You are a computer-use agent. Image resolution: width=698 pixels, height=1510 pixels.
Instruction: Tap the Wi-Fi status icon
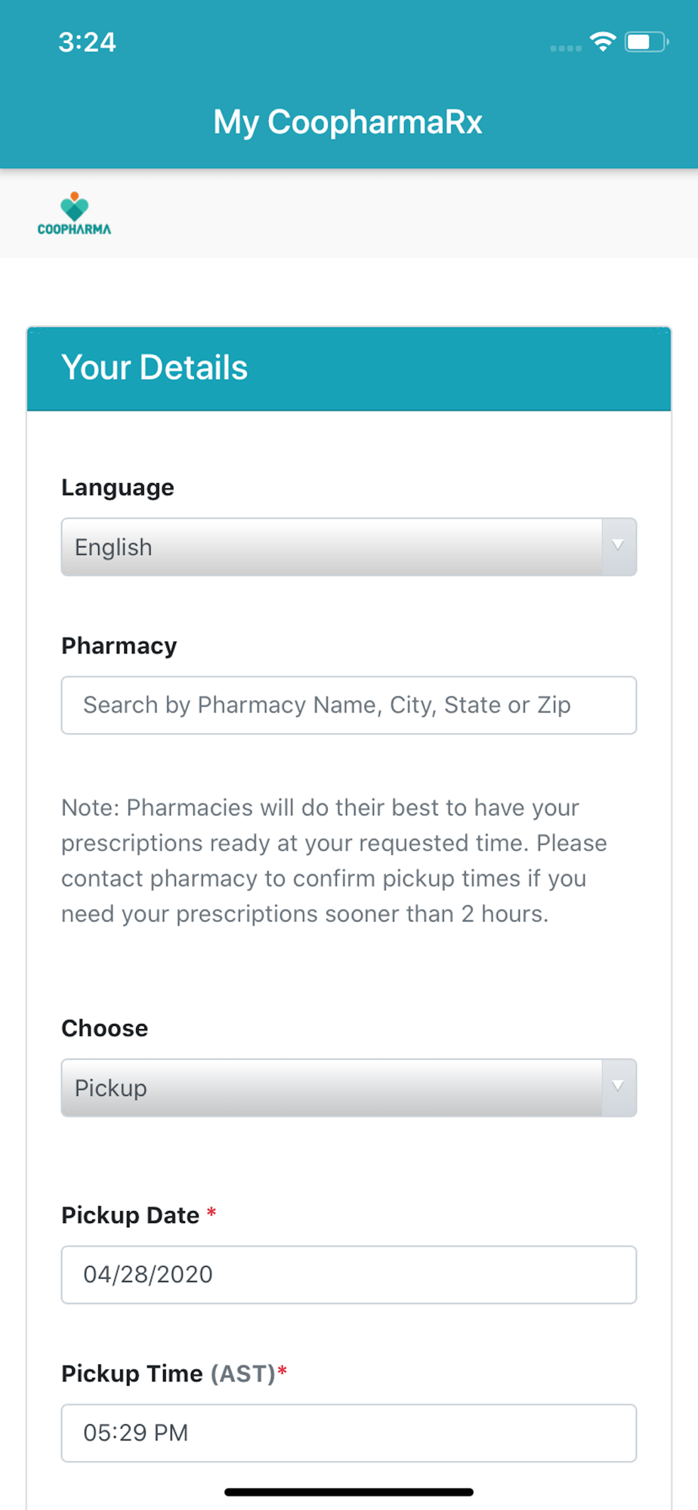pos(603,42)
